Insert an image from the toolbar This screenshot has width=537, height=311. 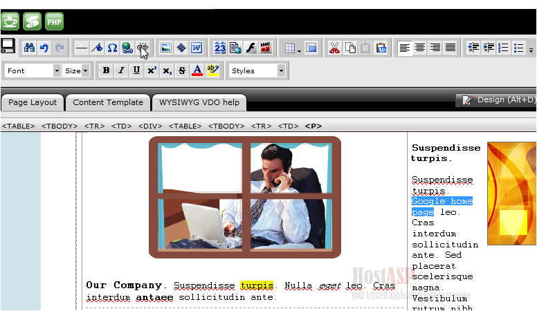[x=166, y=48]
